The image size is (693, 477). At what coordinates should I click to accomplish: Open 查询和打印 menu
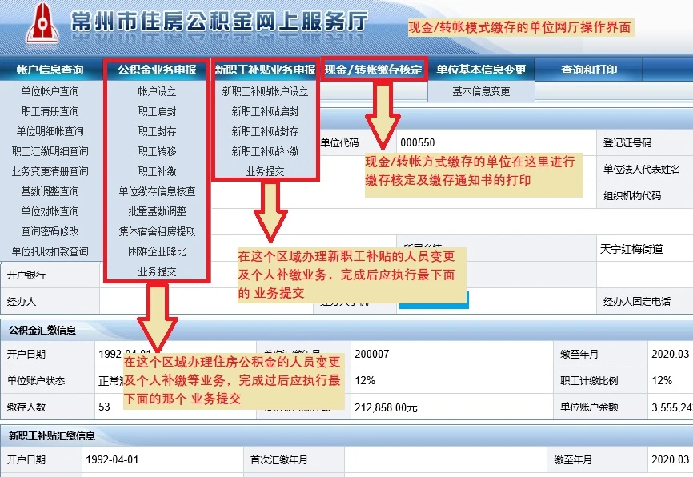pos(589,70)
